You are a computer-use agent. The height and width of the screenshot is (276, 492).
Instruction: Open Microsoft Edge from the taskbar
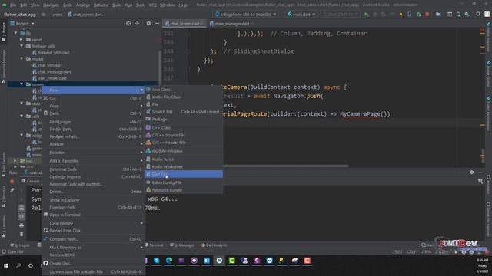[x=169, y=261]
